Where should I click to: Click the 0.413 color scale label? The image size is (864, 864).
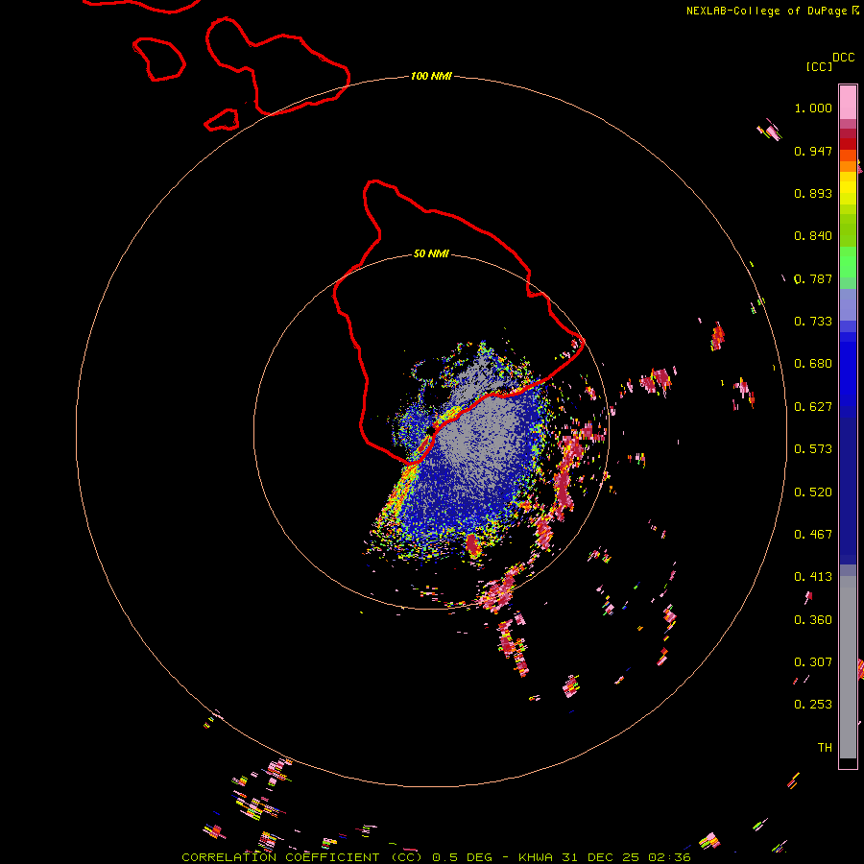(813, 577)
